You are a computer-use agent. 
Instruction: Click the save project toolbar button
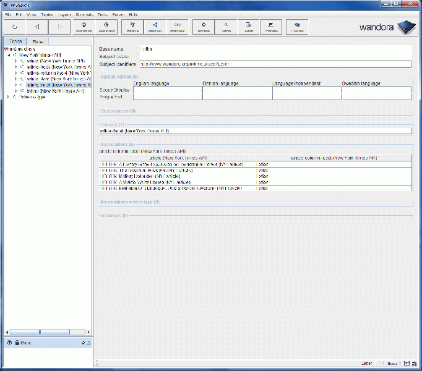pos(106,27)
